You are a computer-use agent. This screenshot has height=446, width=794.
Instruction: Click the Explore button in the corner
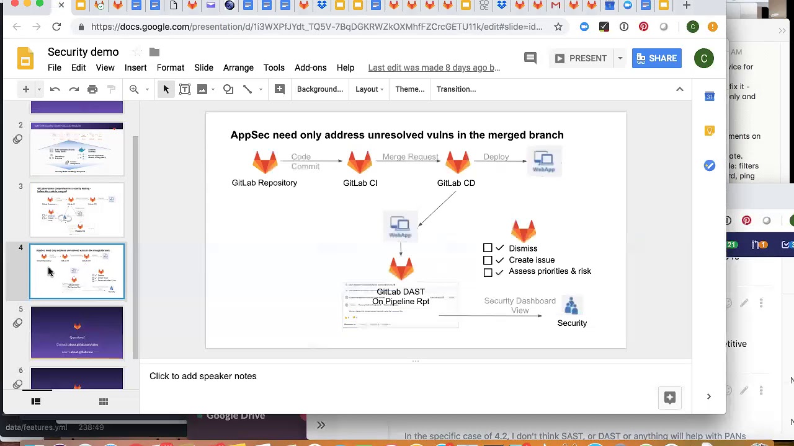point(669,398)
